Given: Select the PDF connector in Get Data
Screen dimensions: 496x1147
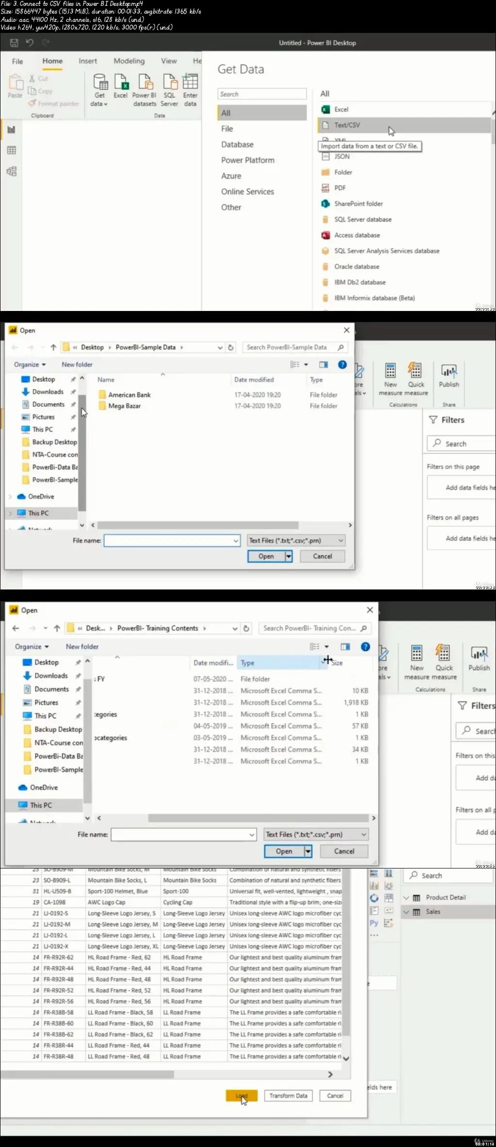Looking at the screenshot, I should (340, 188).
